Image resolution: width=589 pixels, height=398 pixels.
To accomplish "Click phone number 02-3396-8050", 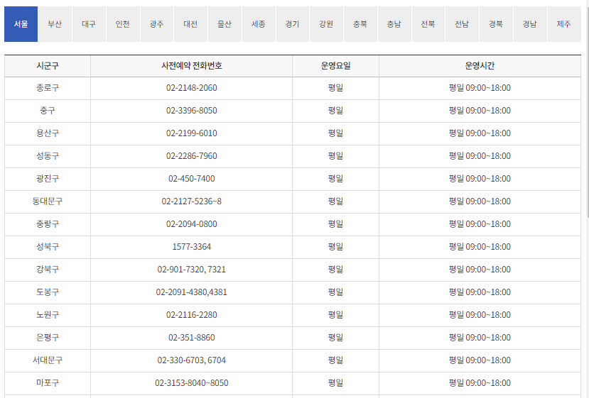I will point(192,111).
